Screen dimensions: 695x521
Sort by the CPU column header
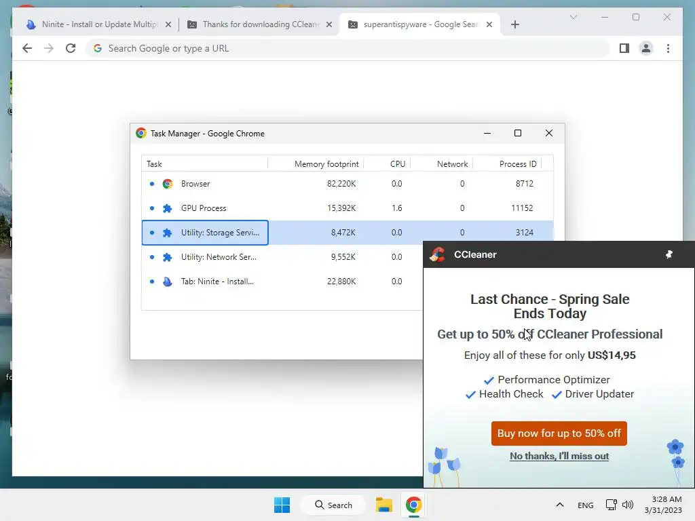pos(387,164)
